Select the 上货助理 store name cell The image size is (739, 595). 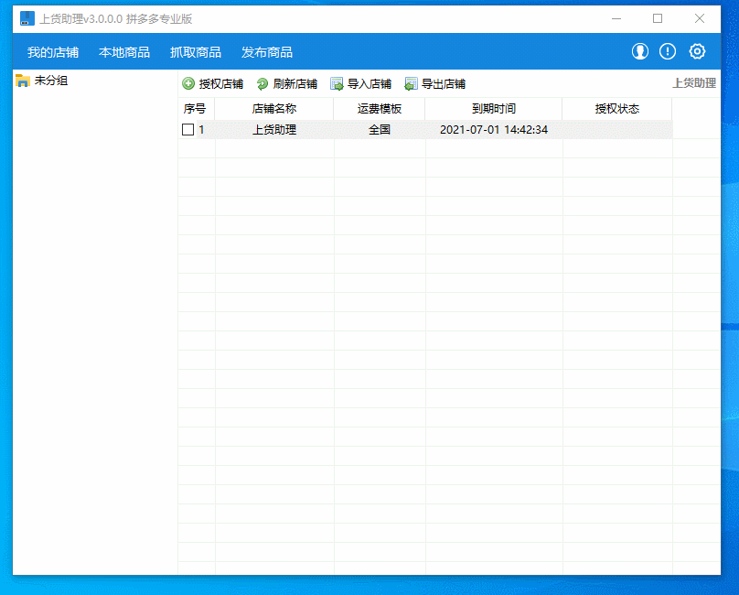click(x=274, y=130)
